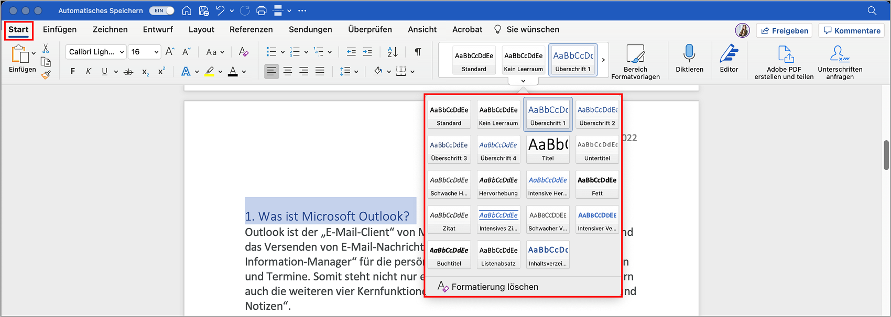The height and width of the screenshot is (317, 891).
Task: Align text to the right
Action: [304, 72]
